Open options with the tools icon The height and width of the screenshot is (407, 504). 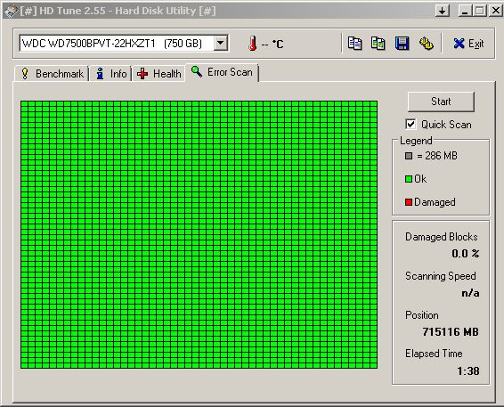pos(427,44)
